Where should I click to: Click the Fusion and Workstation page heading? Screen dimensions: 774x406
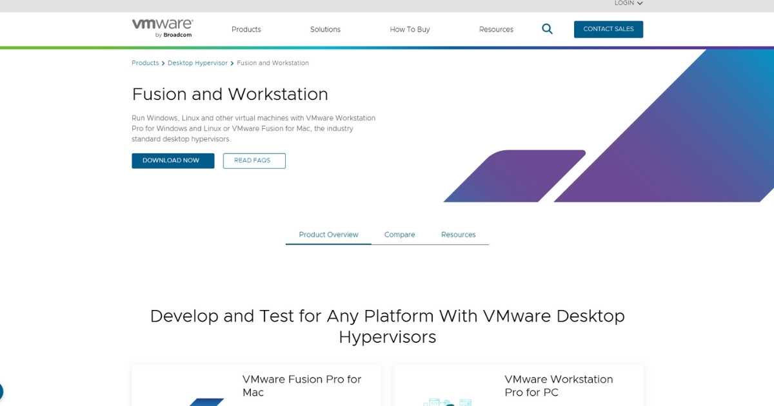point(230,94)
